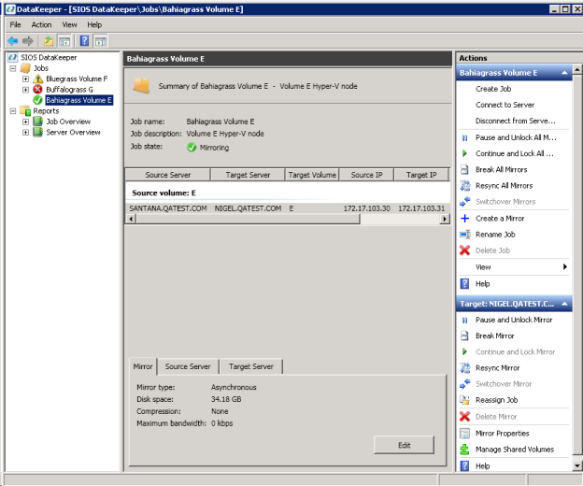This screenshot has height=486, width=583.
Task: Click the Back arrow toolbar icon
Action: [13, 40]
